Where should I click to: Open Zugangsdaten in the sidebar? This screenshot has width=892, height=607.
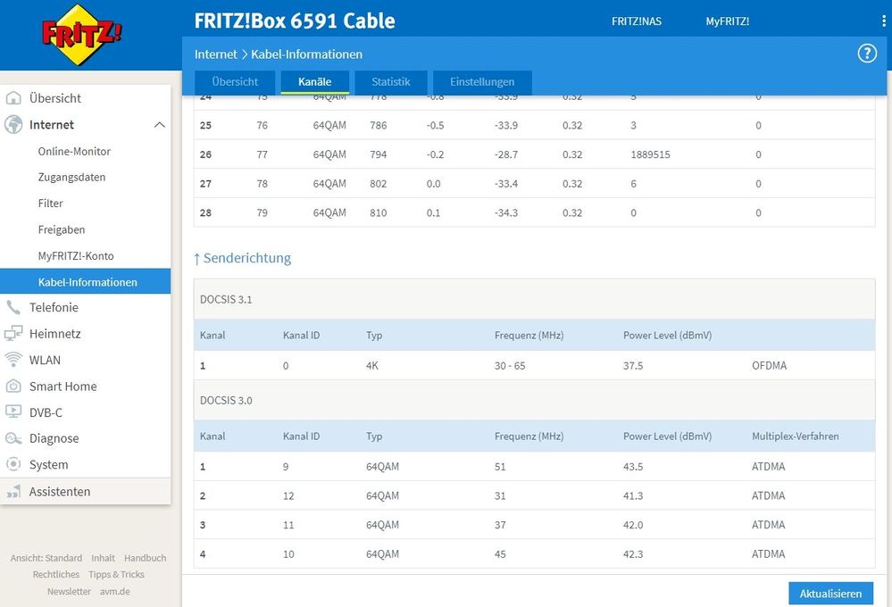(x=71, y=178)
